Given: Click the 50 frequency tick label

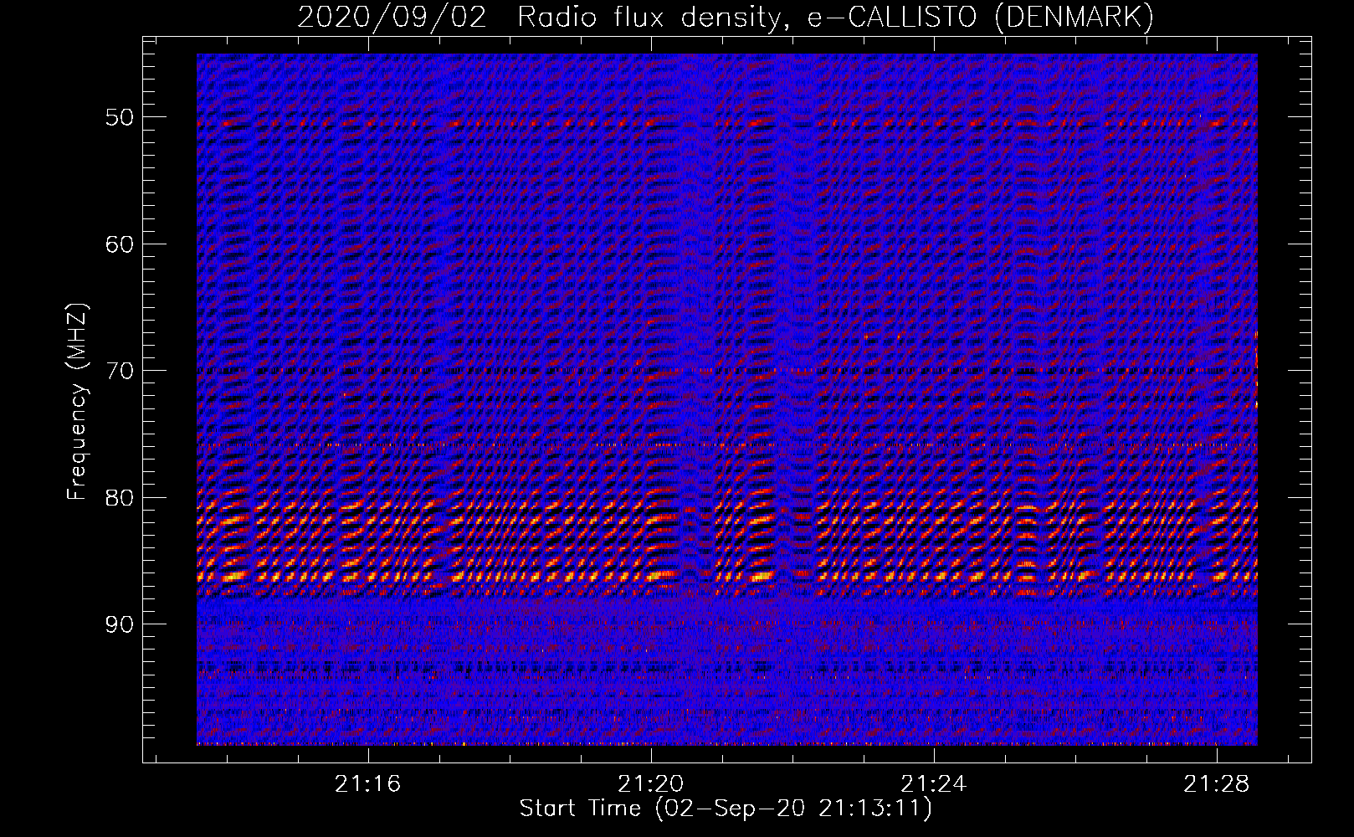Looking at the screenshot, I should [120, 116].
